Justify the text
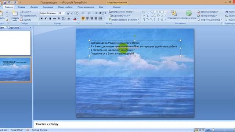 click(x=96, y=18)
